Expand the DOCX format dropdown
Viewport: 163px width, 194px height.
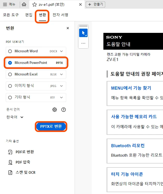[61, 51]
